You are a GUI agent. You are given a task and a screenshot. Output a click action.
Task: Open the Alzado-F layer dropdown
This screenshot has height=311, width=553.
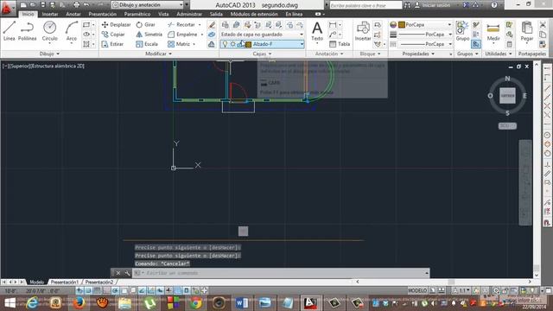pyautogui.click(x=263, y=44)
